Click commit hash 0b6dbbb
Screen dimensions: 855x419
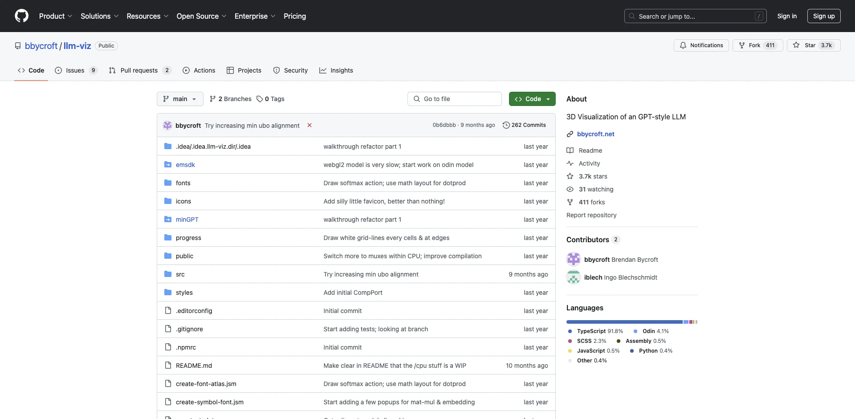tap(444, 125)
